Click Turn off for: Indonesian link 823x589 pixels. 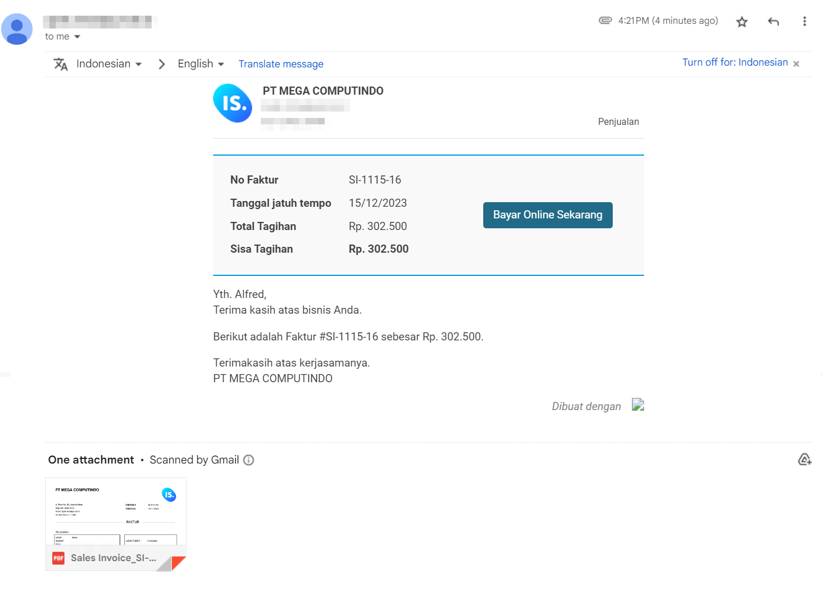[735, 62]
